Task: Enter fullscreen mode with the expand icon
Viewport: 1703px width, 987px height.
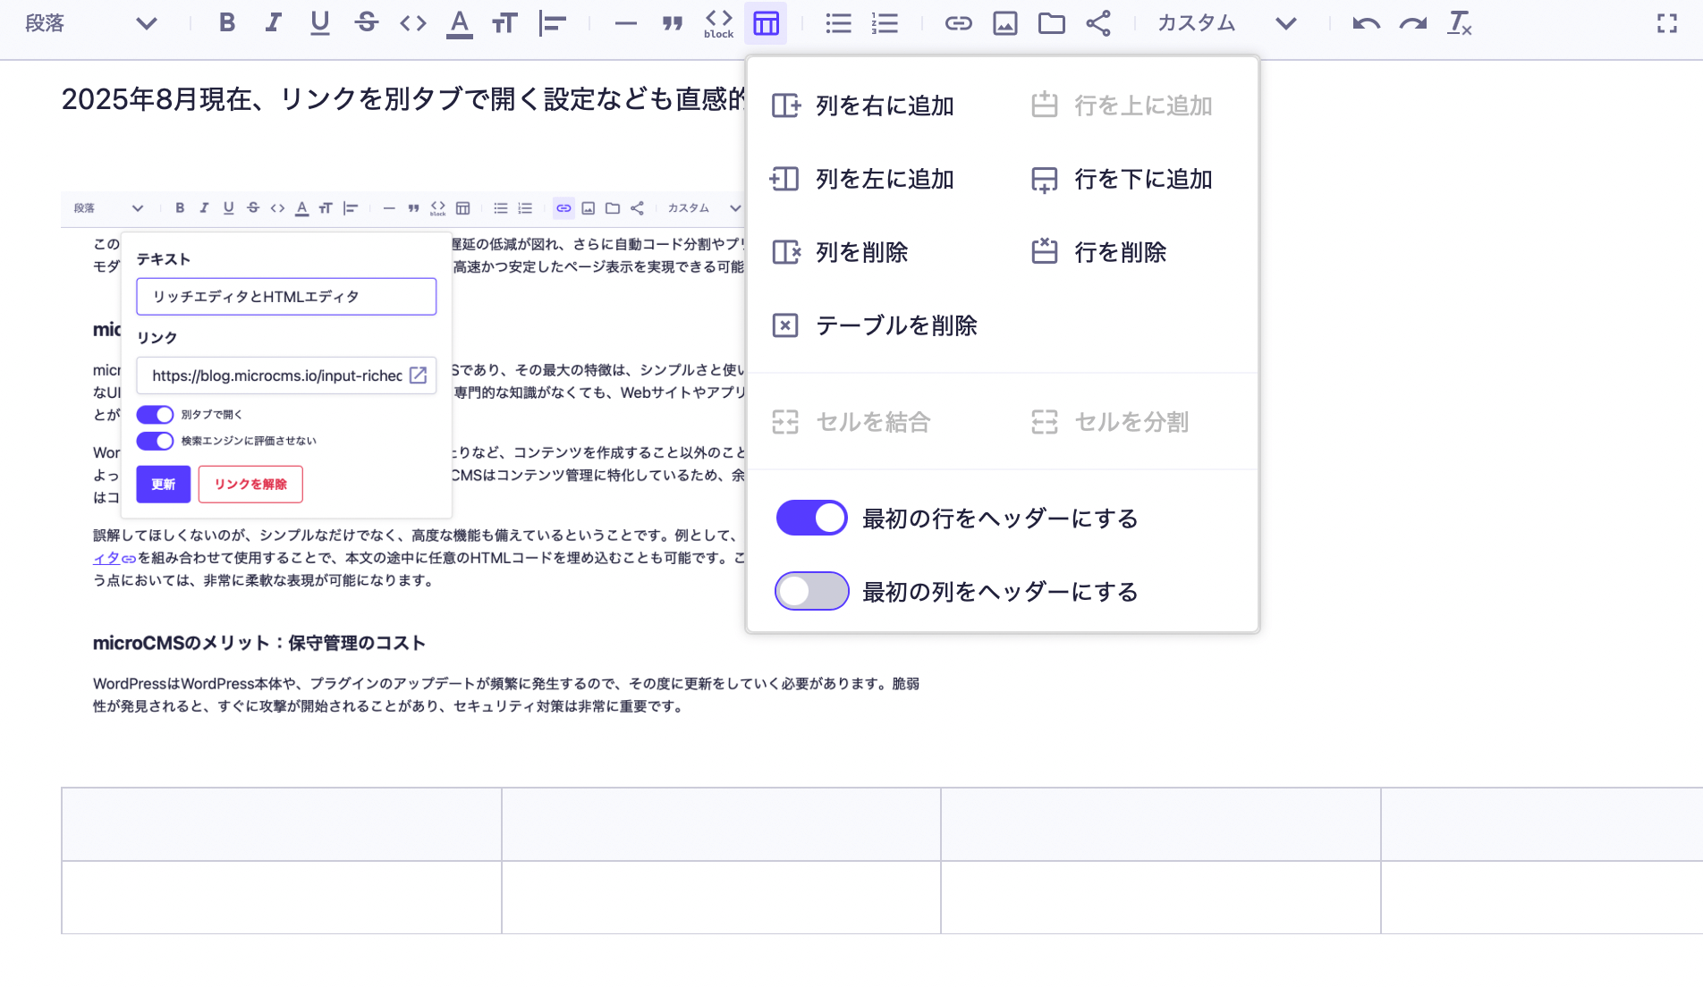Action: coord(1669,23)
